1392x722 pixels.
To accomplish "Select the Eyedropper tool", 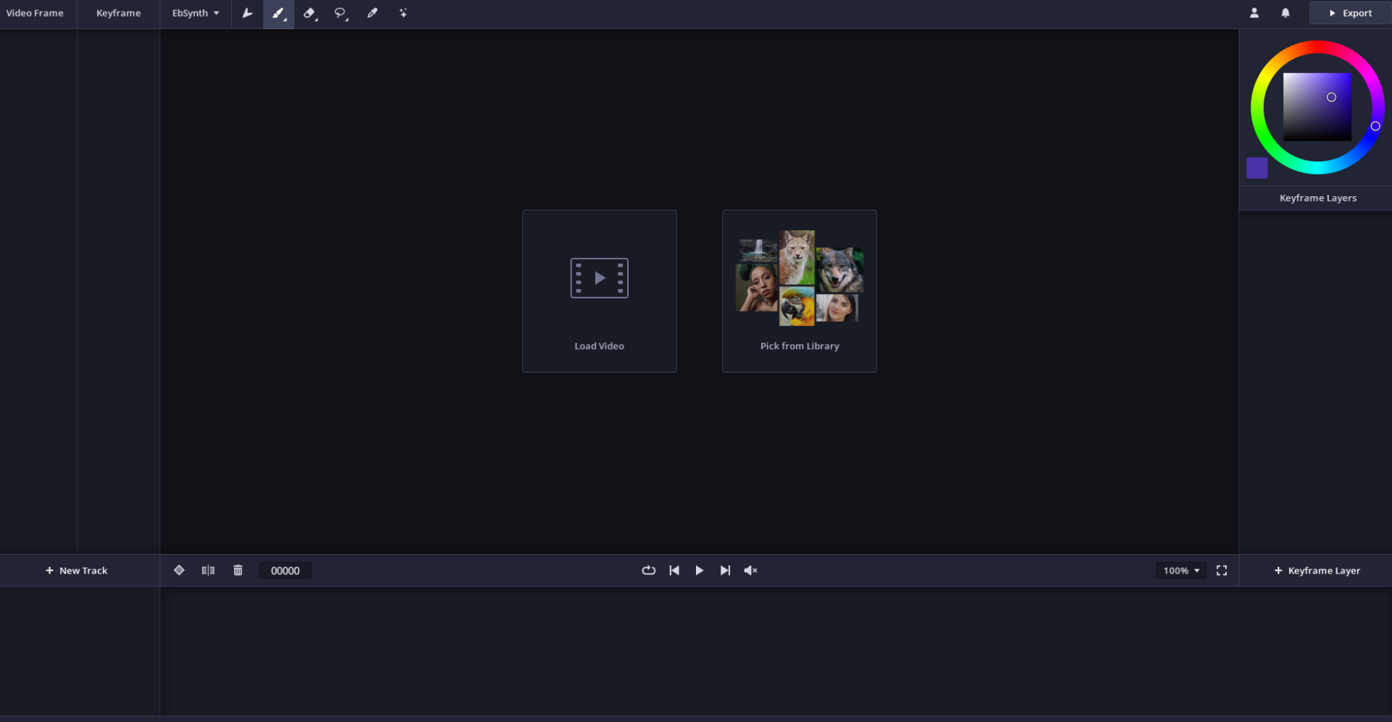I will pos(372,13).
